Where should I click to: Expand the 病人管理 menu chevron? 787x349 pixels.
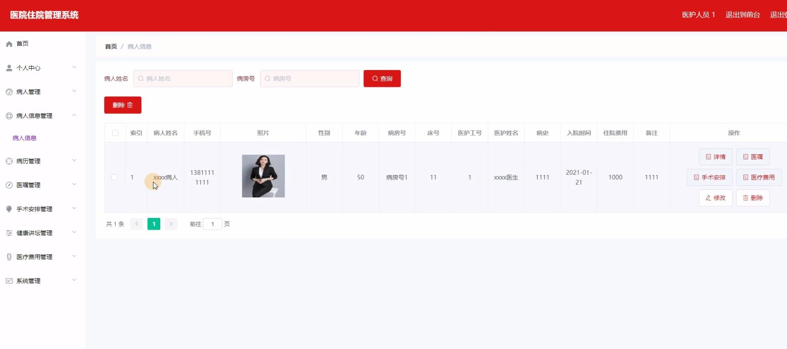tap(74, 91)
